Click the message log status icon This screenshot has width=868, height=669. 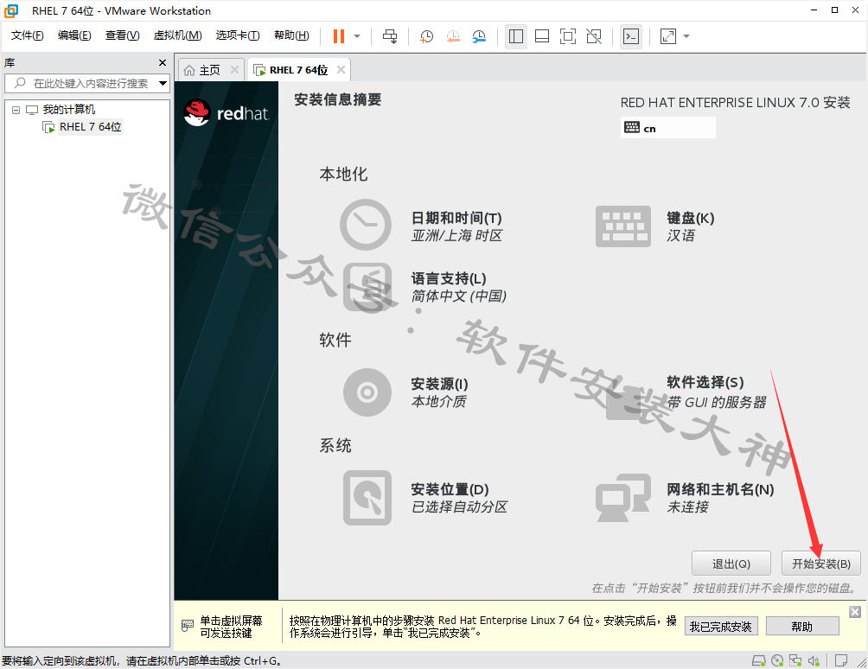pyautogui.click(x=841, y=660)
